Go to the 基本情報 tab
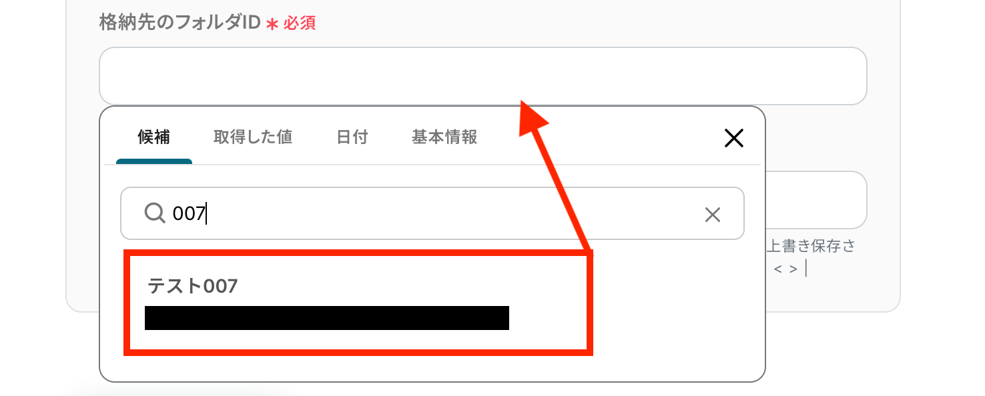The image size is (985, 396). 444,137
